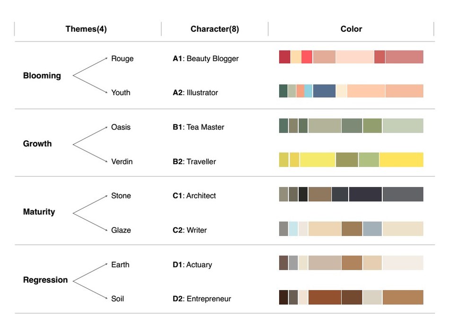449x319 pixels.
Task: Pick the gray swatch in Actuary palette
Action: (293, 263)
